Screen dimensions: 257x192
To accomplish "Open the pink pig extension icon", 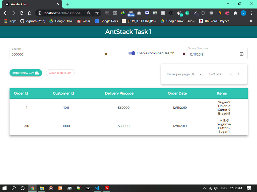I will [x=227, y=13].
